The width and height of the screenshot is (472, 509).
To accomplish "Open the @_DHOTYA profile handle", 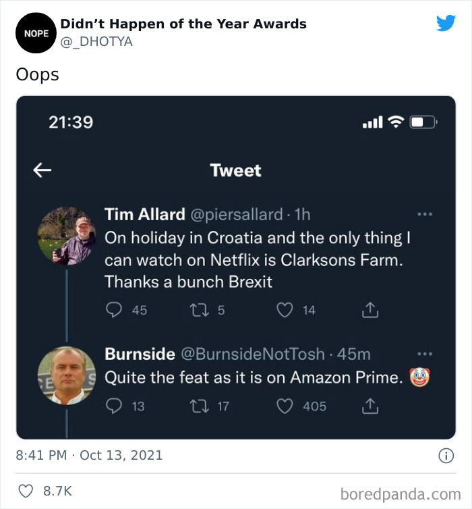I will pos(96,42).
